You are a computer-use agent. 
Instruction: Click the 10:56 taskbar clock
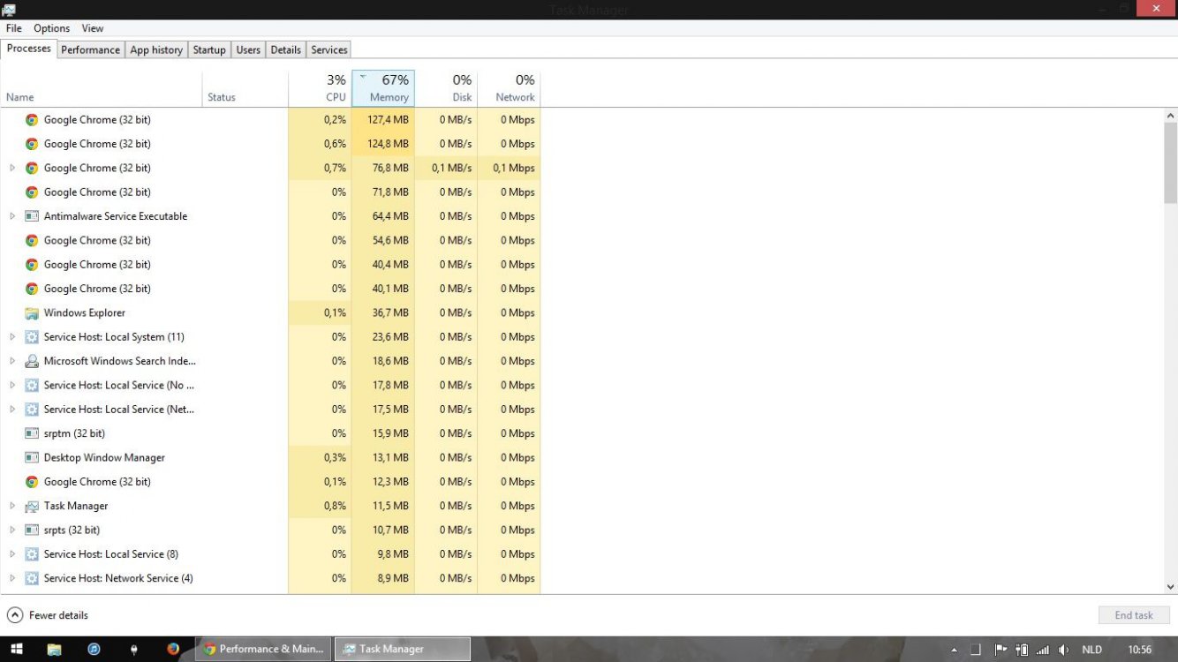click(x=1140, y=649)
